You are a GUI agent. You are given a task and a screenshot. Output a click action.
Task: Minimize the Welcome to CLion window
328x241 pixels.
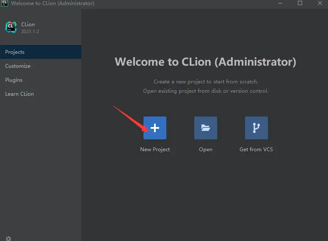280,3
